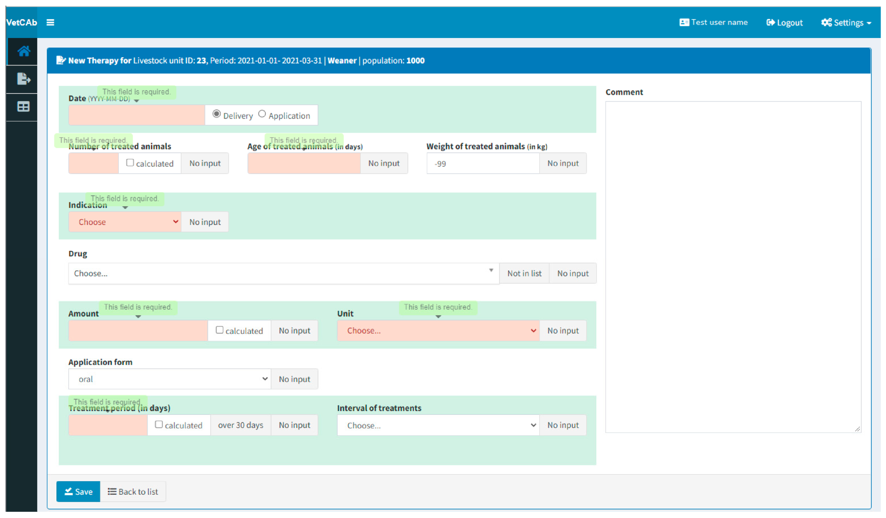
Task: Open the Unit Choose dropdown
Action: pyautogui.click(x=438, y=331)
